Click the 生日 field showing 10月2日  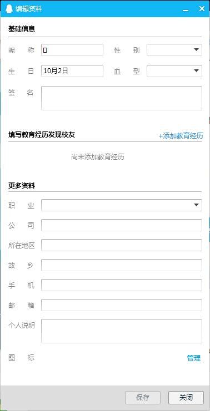pyautogui.click(x=72, y=71)
